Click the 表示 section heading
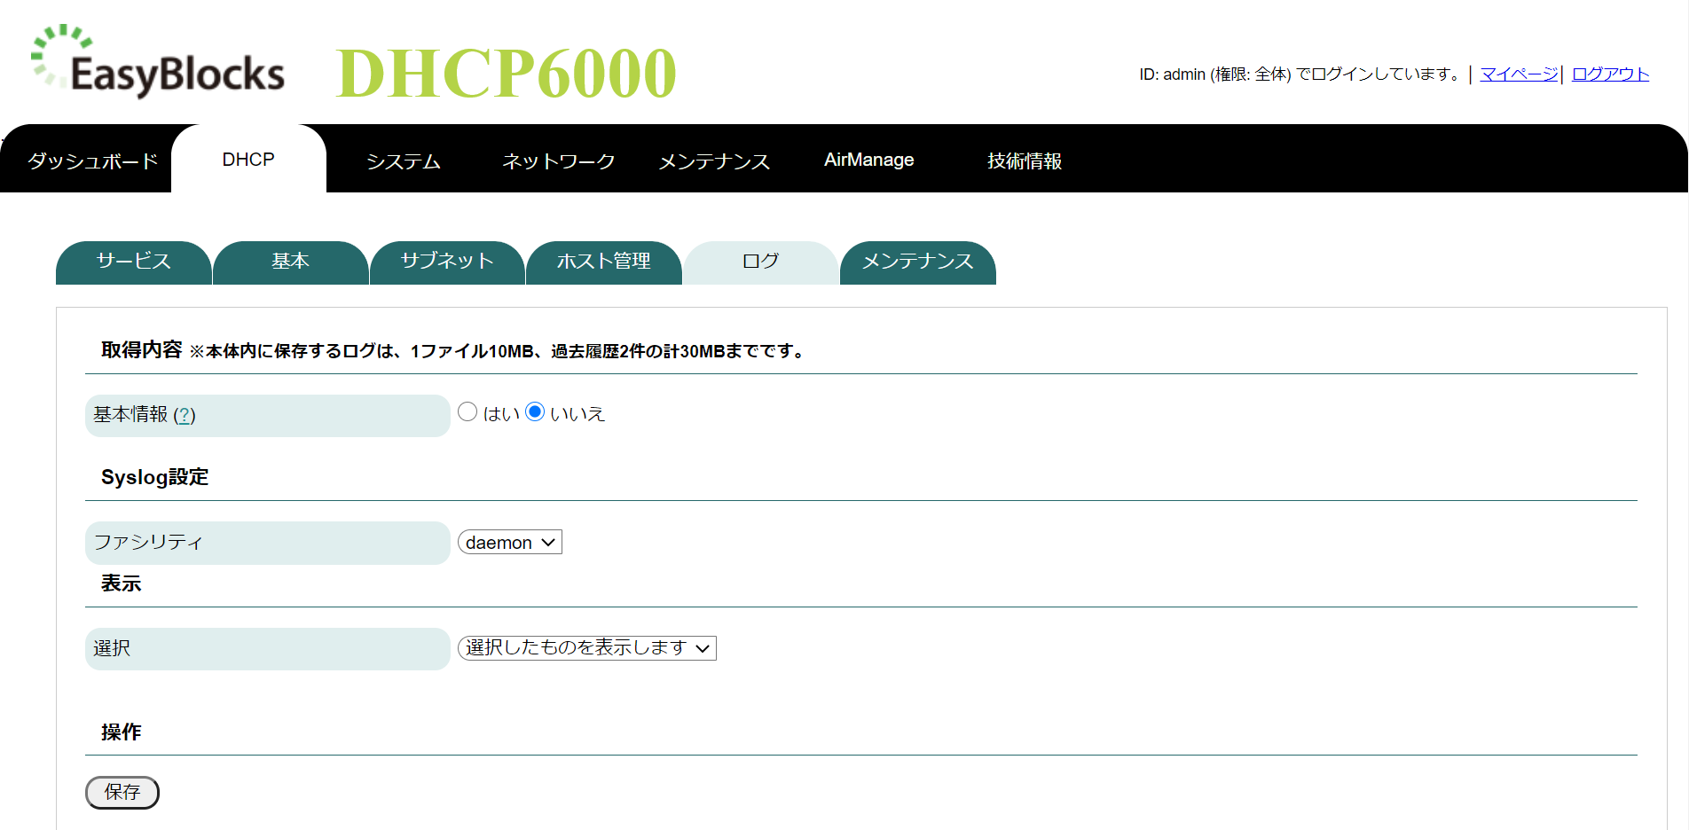1689x830 pixels. [x=121, y=583]
